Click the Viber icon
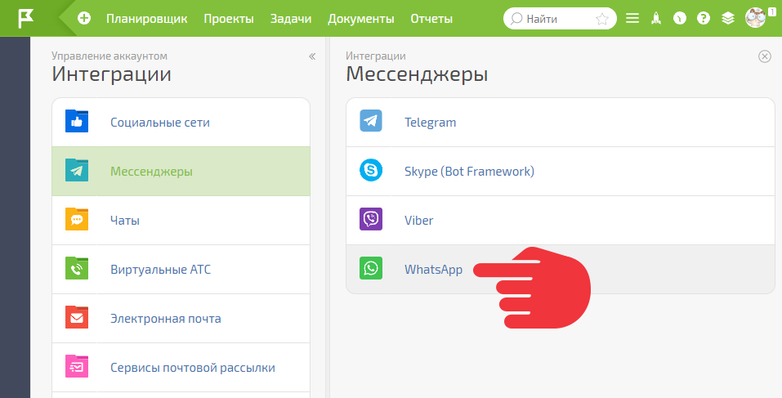782x398 pixels. point(371,219)
